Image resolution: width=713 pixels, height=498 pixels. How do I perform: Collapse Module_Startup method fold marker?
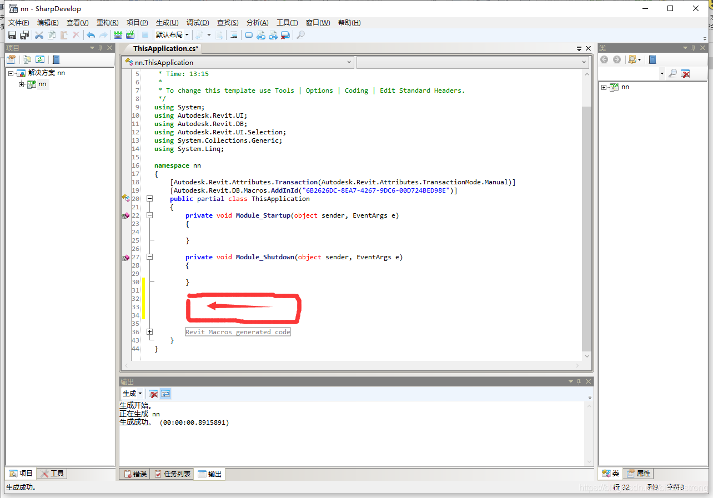(x=149, y=215)
